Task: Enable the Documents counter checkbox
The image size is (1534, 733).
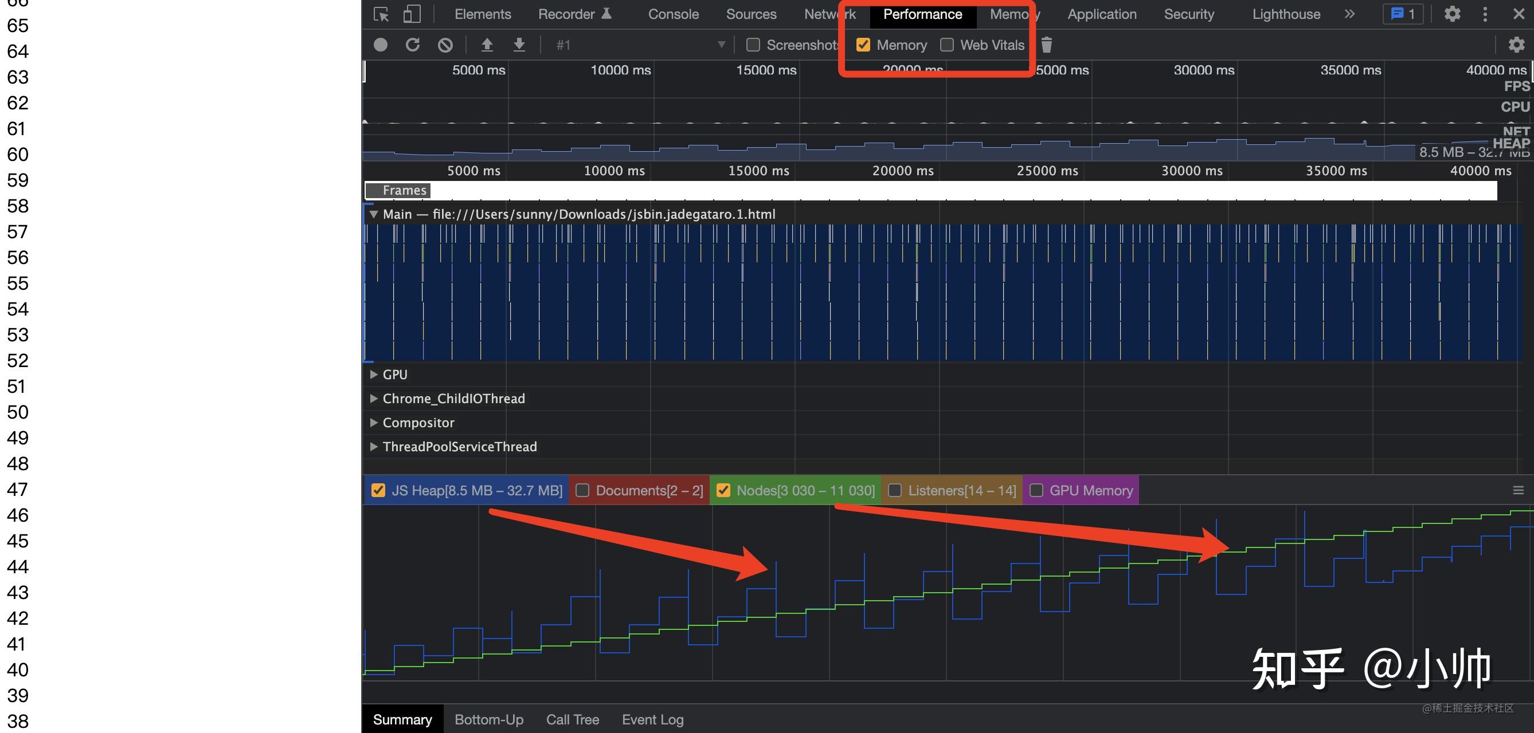Action: tap(582, 490)
